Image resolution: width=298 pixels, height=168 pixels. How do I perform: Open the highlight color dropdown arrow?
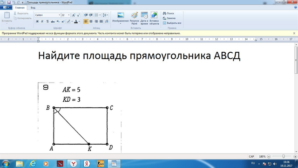click(72, 21)
